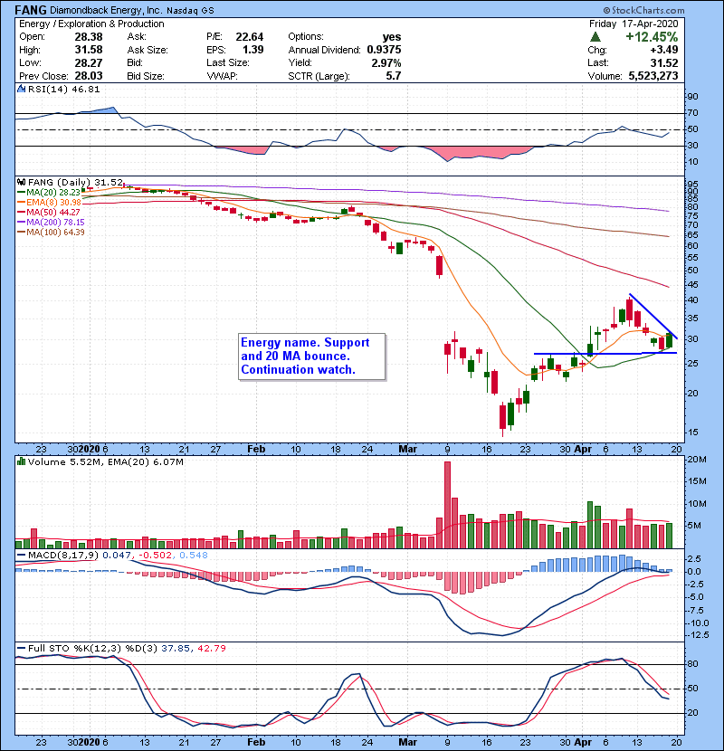Click the -12.5 mark on the MACD axis

[x=698, y=635]
